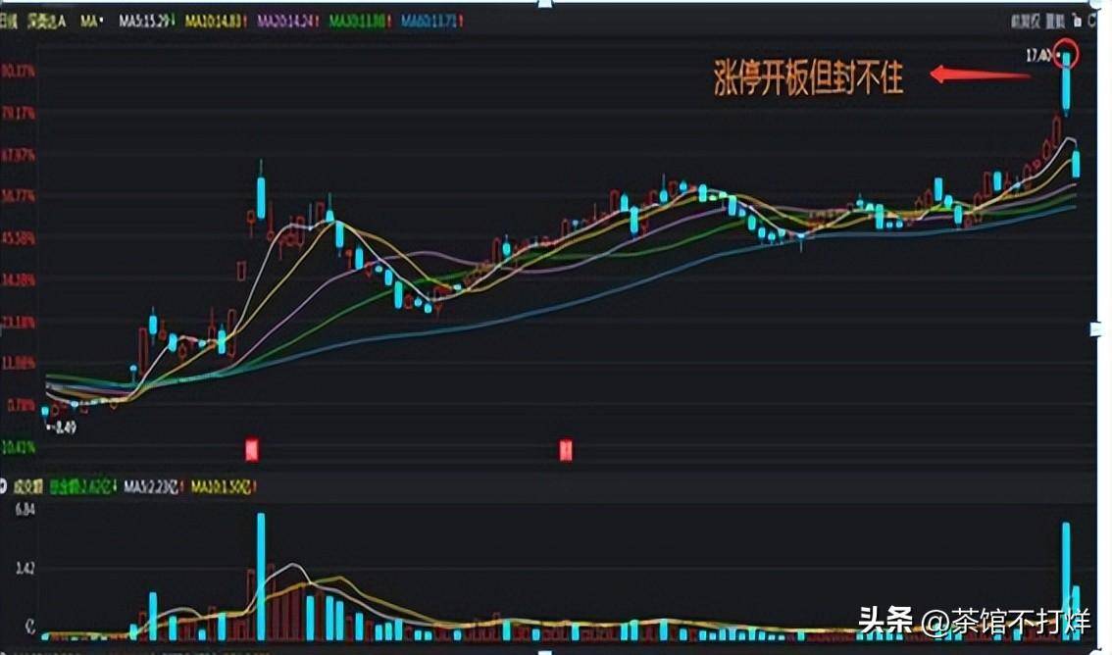This screenshot has width=1112, height=655.
Task: Click the 成交额 volume indicator label
Action: point(28,487)
